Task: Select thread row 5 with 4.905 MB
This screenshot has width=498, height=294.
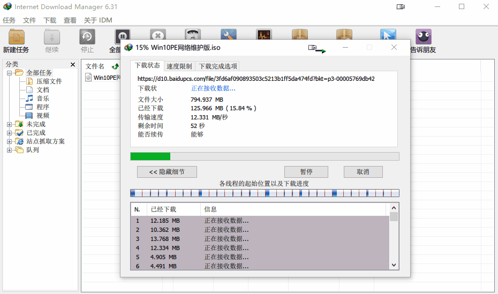Action: coord(260,257)
